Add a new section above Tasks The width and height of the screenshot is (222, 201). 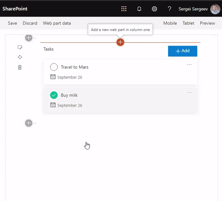point(29,38)
